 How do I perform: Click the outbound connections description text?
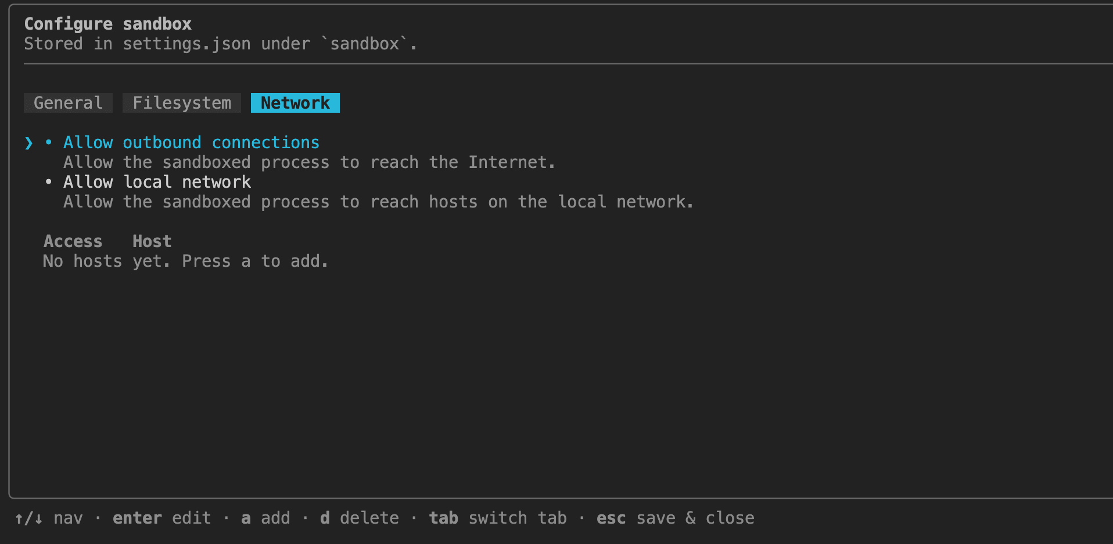coord(310,162)
